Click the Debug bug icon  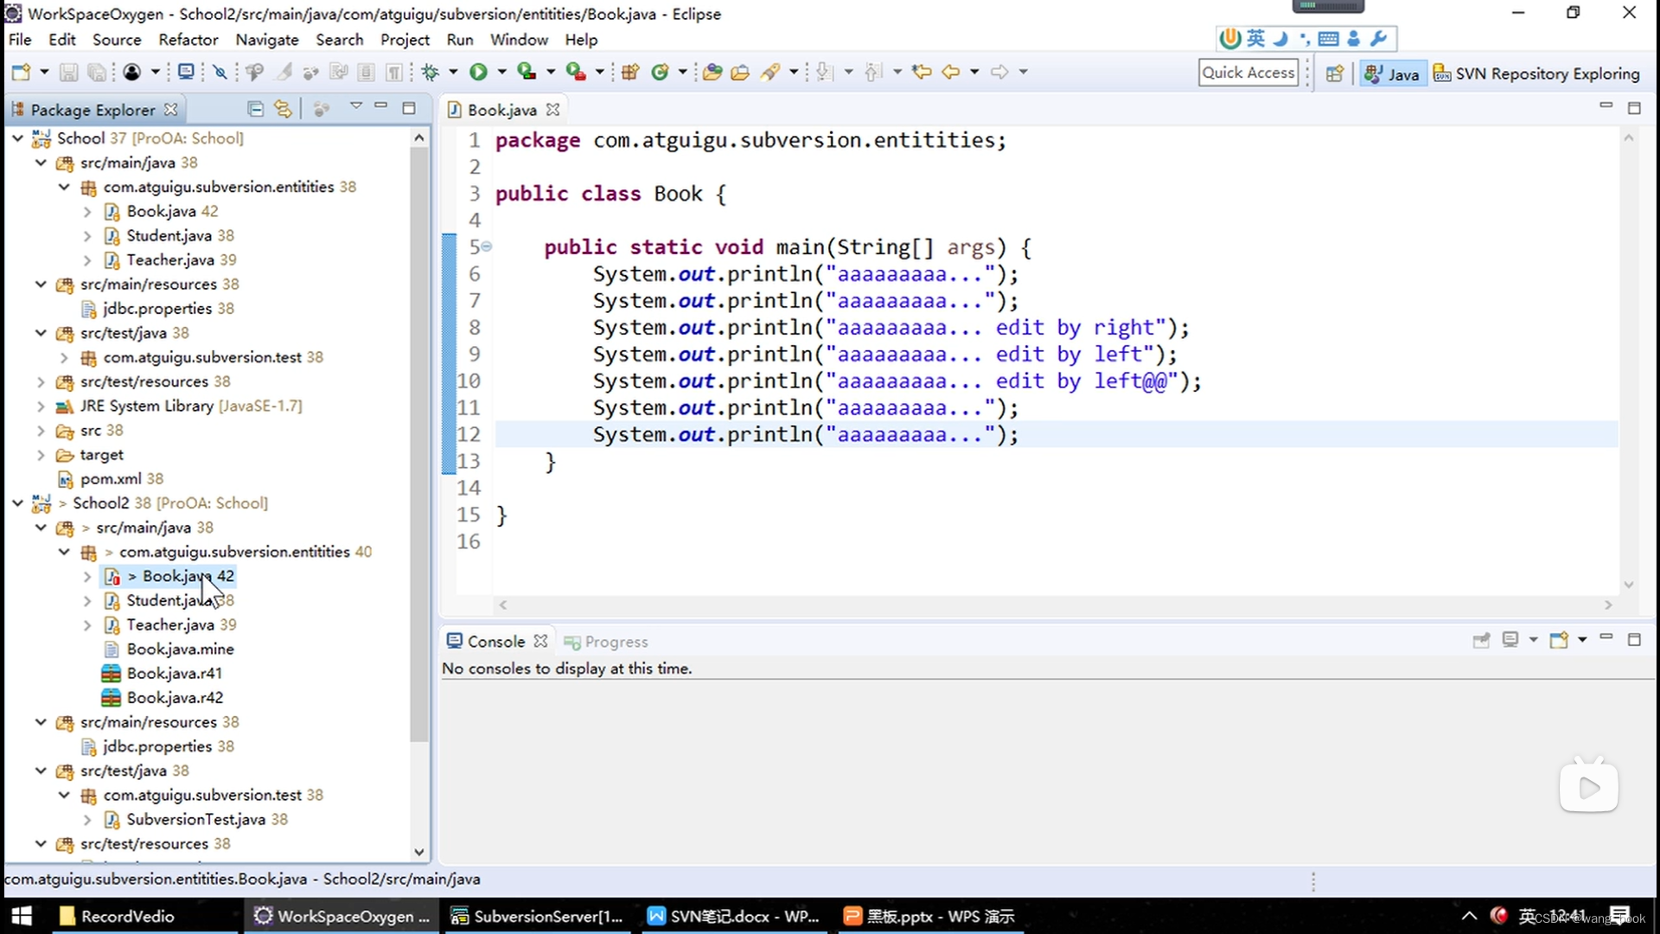point(431,72)
